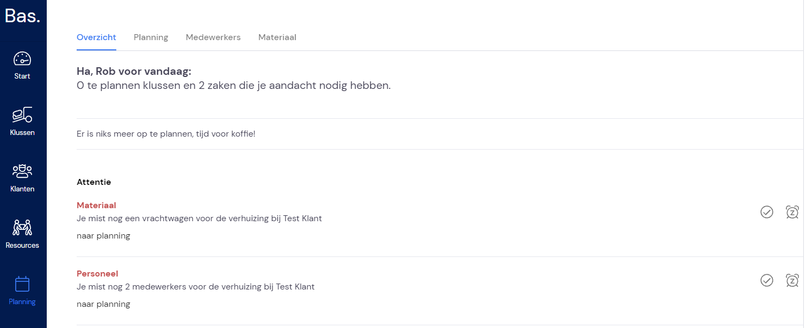
Task: Follow 'naar planning' link under Personeel alert
Action: [x=103, y=304]
